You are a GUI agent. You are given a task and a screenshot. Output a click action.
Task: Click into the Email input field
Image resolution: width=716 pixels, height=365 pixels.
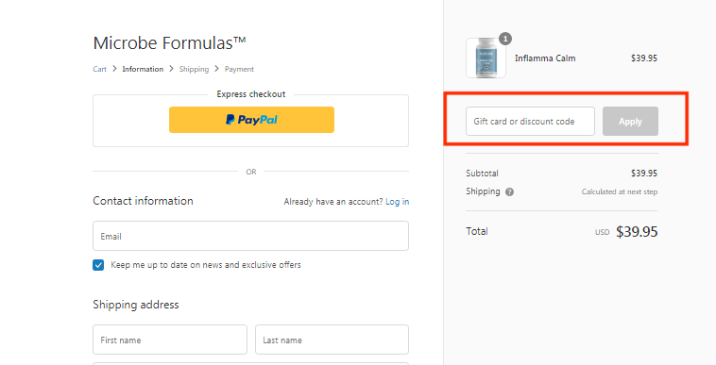(250, 236)
